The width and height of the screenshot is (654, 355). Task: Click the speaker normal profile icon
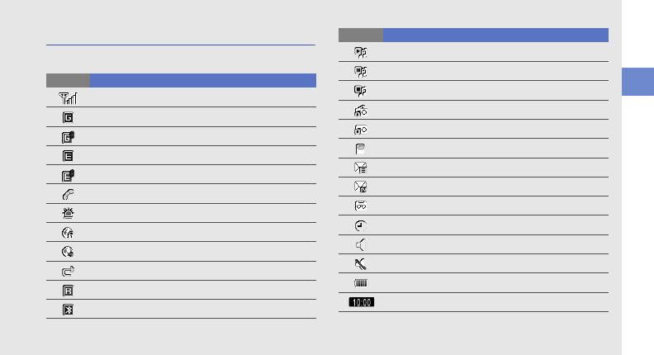[x=361, y=245]
